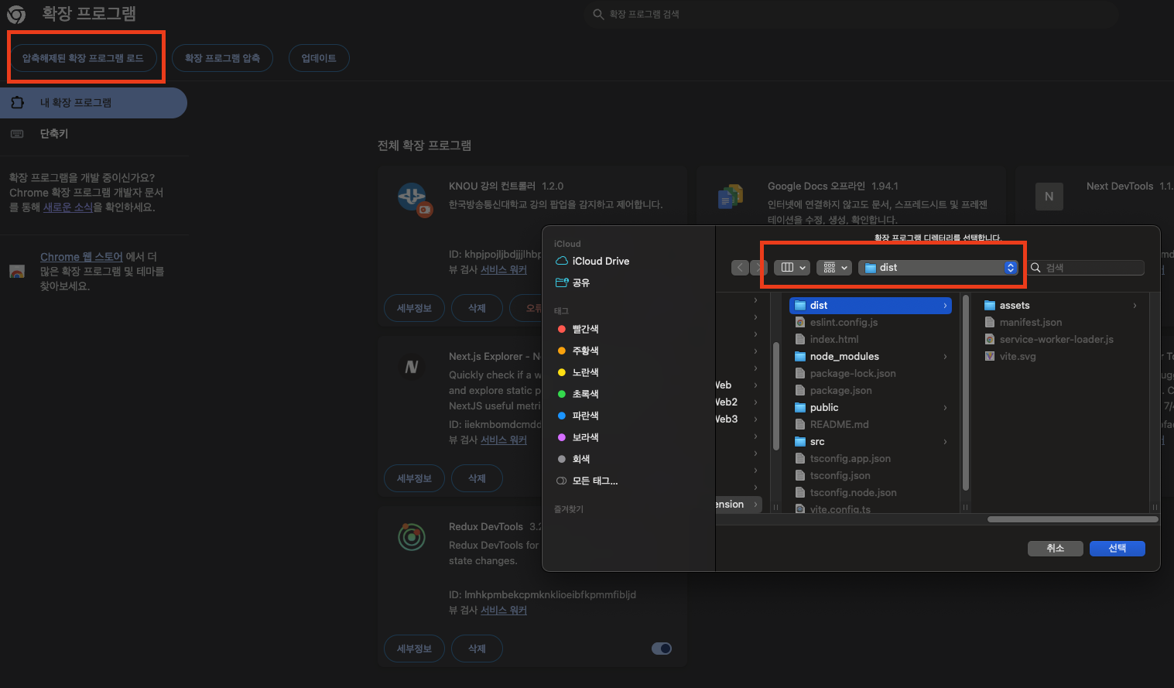Click the KNOU 강의 컨트롤러 extension icon
Screen dimensions: 1174x688
click(414, 199)
